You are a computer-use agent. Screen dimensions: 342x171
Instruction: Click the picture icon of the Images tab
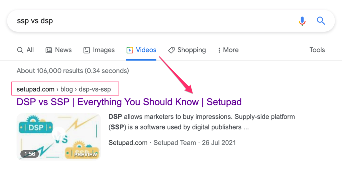pyautogui.click(x=87, y=50)
